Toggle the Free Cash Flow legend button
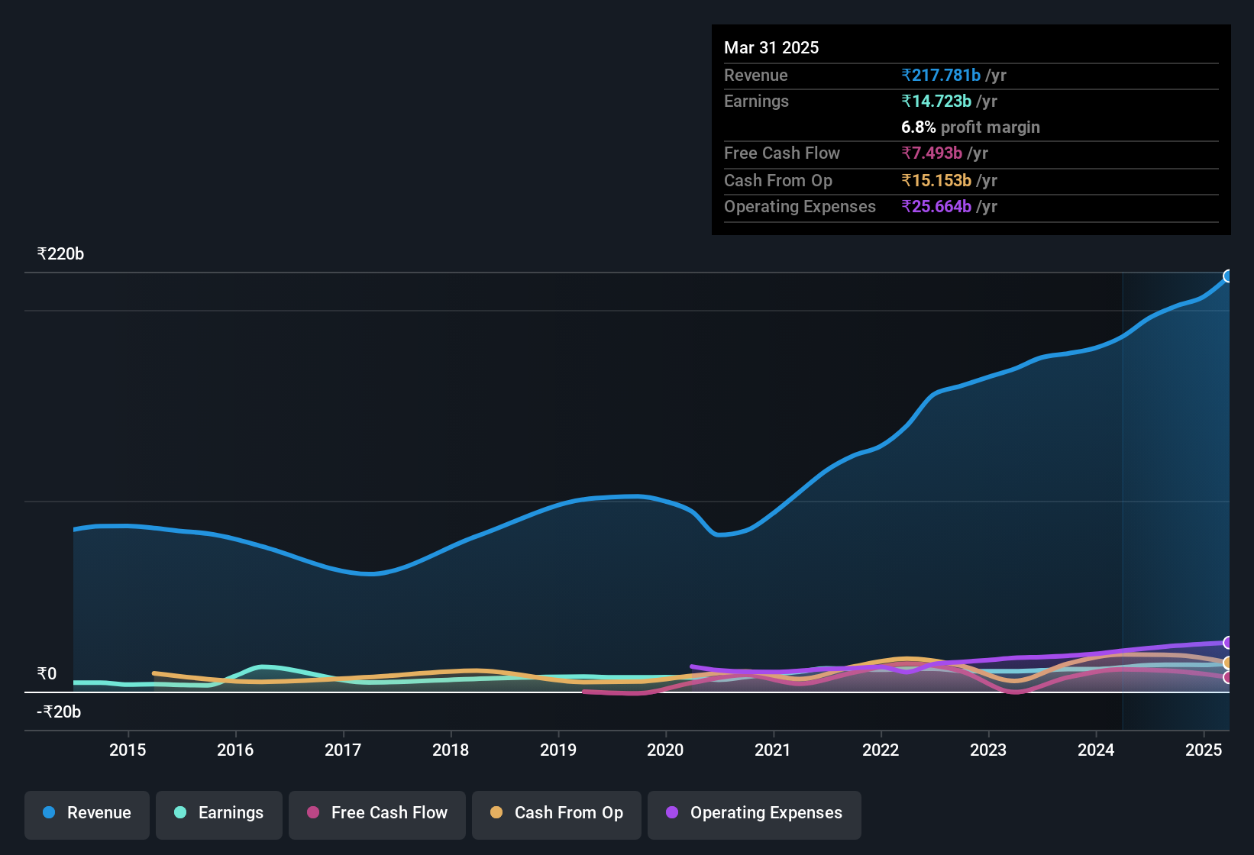 coord(377,815)
